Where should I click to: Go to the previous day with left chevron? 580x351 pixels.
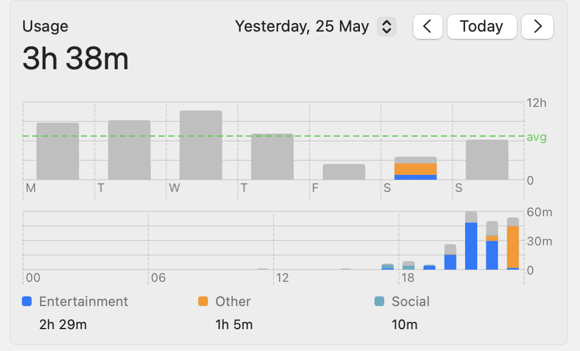coord(427,27)
